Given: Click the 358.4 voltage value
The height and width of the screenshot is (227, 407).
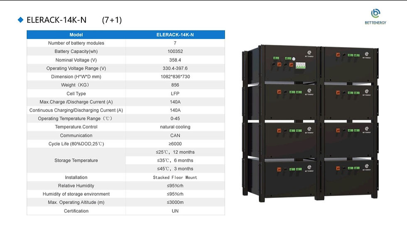Looking at the screenshot, I should [x=175, y=60].
